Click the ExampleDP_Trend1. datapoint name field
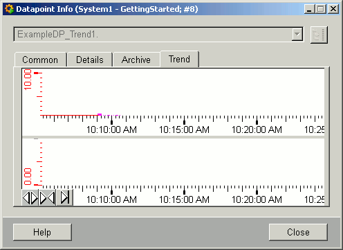The width and height of the screenshot is (343, 250). [153, 35]
